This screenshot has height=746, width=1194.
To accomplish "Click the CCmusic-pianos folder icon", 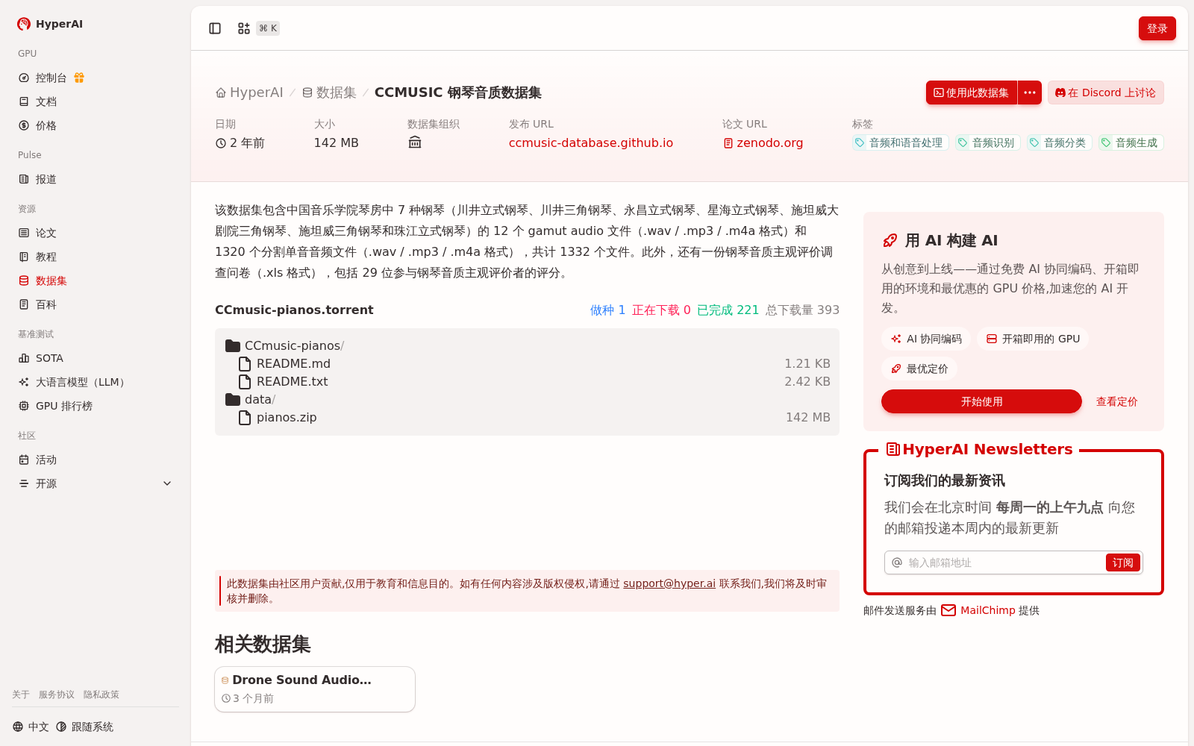I will click(233, 345).
